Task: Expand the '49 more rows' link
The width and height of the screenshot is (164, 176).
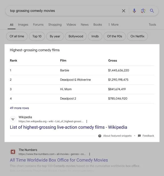Action: (x=19, y=108)
